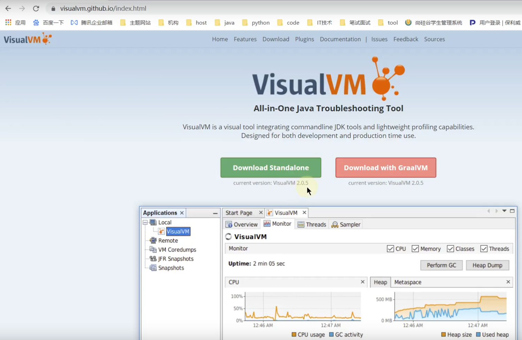Expand the host bookmark folder
Image resolution: width=522 pixels, height=340 pixels.
pyautogui.click(x=196, y=23)
